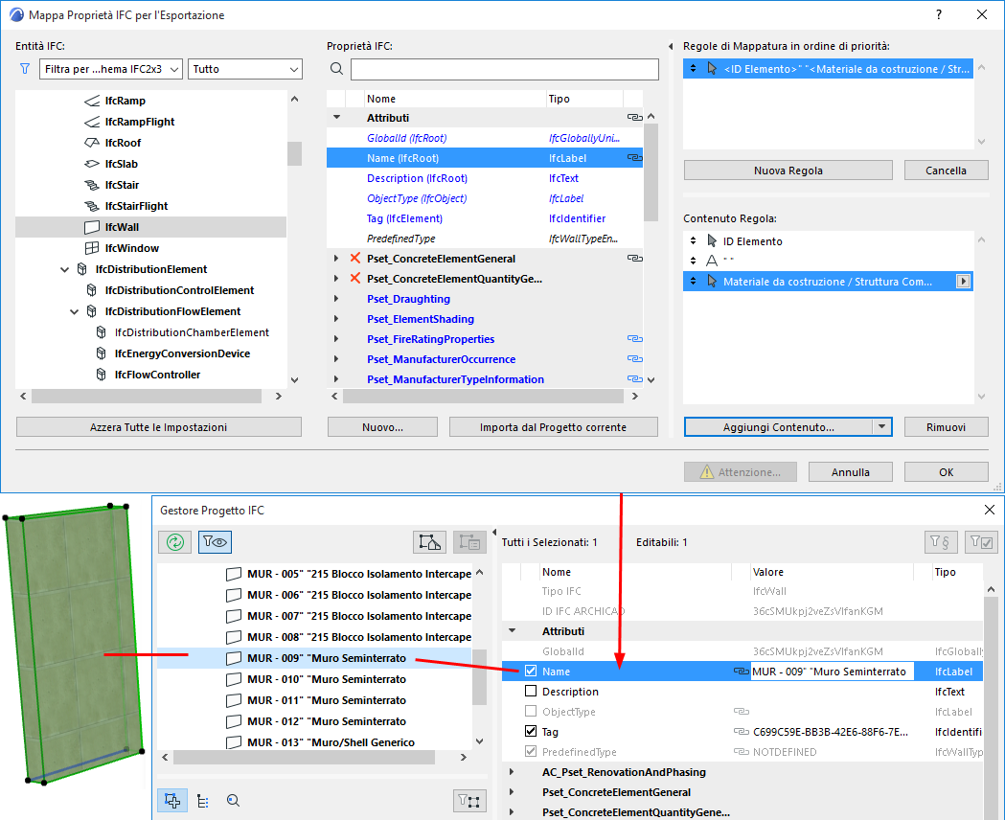Screen dimensions: 1005x820
Task: Click the filter checked properties icon
Action: (x=981, y=542)
